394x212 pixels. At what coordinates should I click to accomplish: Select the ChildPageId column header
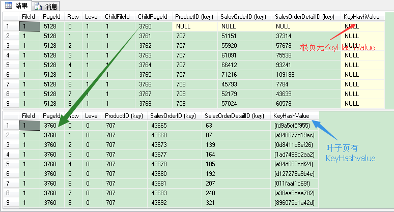click(x=153, y=17)
